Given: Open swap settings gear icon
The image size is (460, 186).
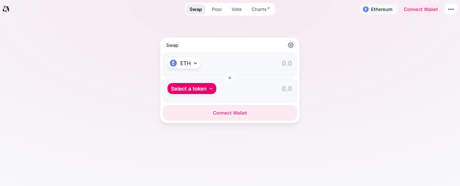Looking at the screenshot, I should (x=291, y=45).
